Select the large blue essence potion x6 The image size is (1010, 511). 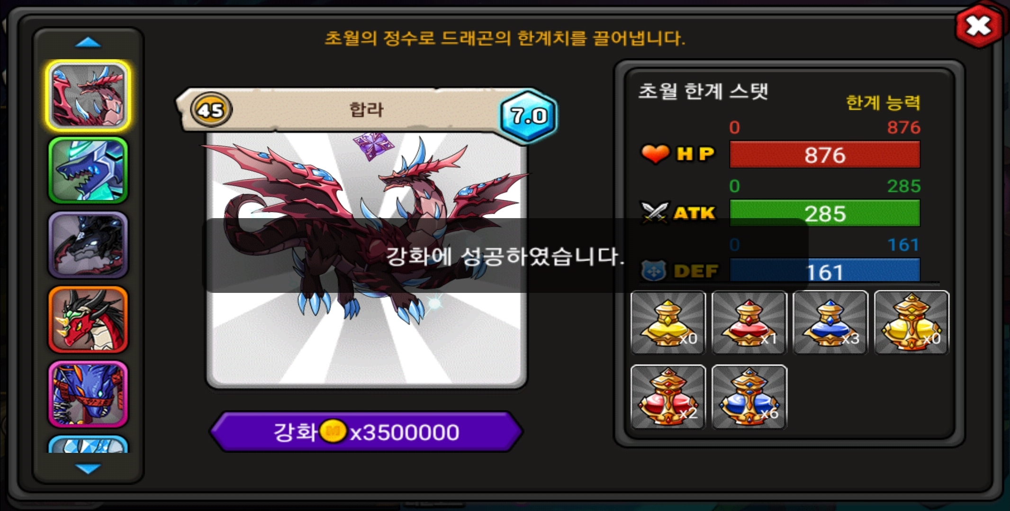tap(749, 397)
